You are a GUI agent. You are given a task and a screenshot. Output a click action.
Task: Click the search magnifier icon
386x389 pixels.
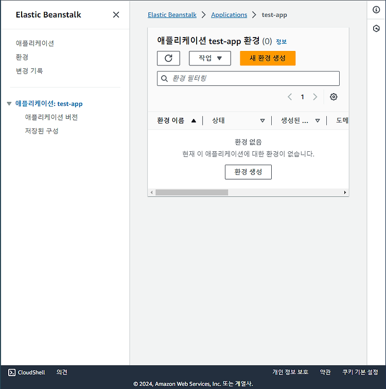pos(164,79)
